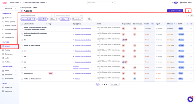Sort by the Libellé de l'action column arrows
This screenshot has width=195, height=104.
46,24
